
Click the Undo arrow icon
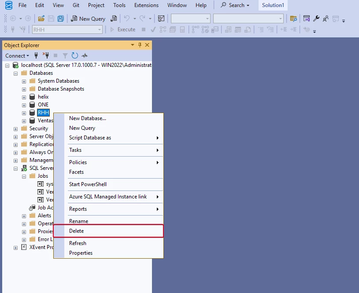click(x=127, y=18)
